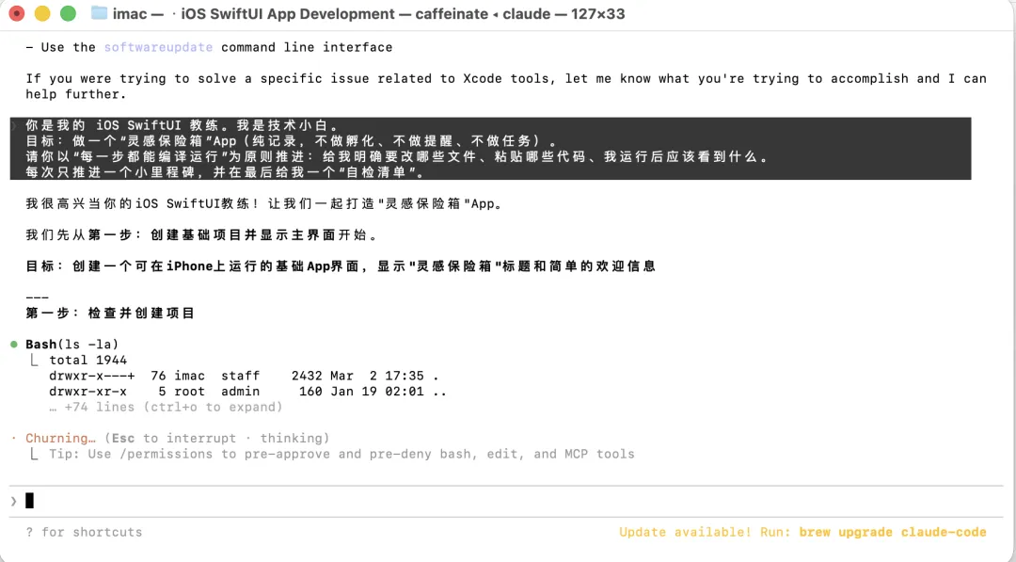This screenshot has height=562, width=1016.
Task: Click 'Esc to interrupt' hint
Action: 174,438
